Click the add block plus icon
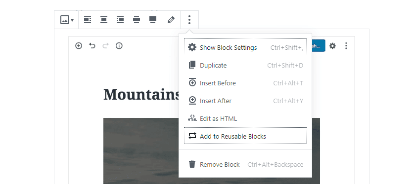Image resolution: width=415 pixels, height=184 pixels. pos(79,46)
